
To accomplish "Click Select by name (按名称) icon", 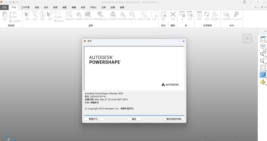I will 56,21.
